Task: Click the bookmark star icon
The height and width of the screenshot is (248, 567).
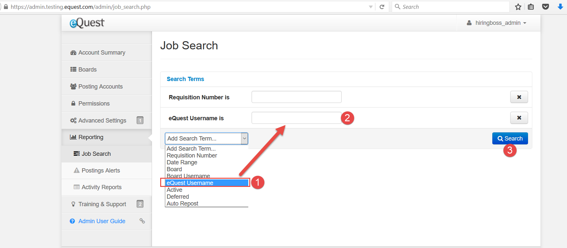Action: click(x=518, y=7)
